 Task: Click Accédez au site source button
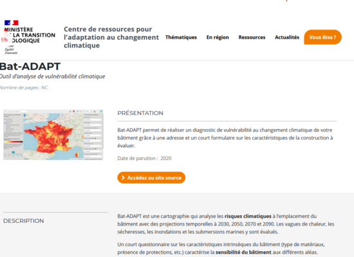(x=151, y=177)
